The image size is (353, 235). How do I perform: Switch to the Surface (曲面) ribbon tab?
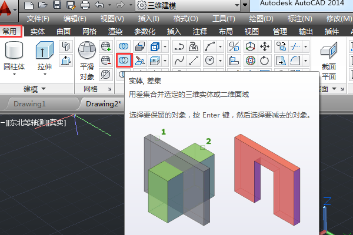63,31
